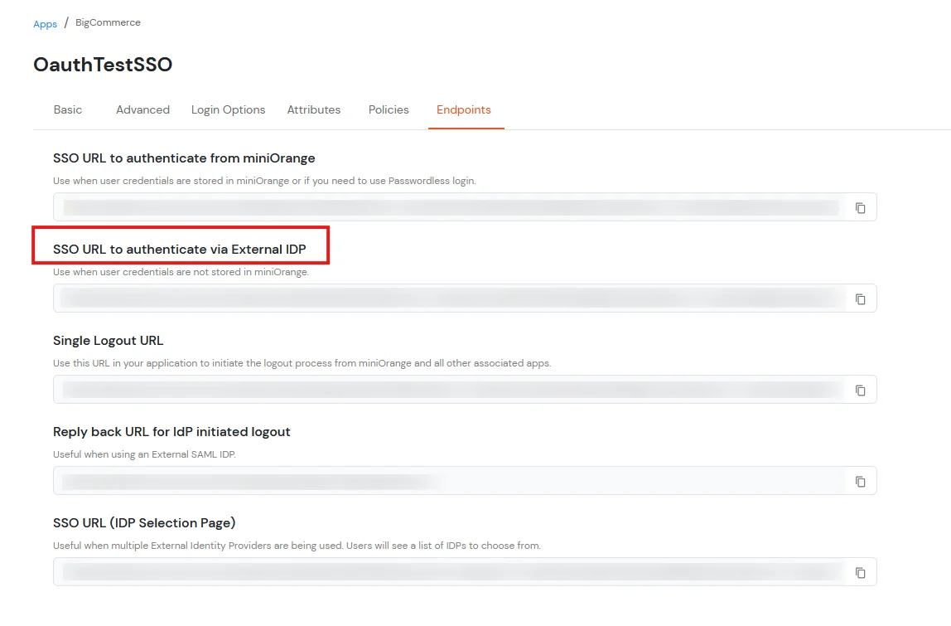This screenshot has height=626, width=951.
Task: Open the Advanced tab
Action: coord(142,109)
